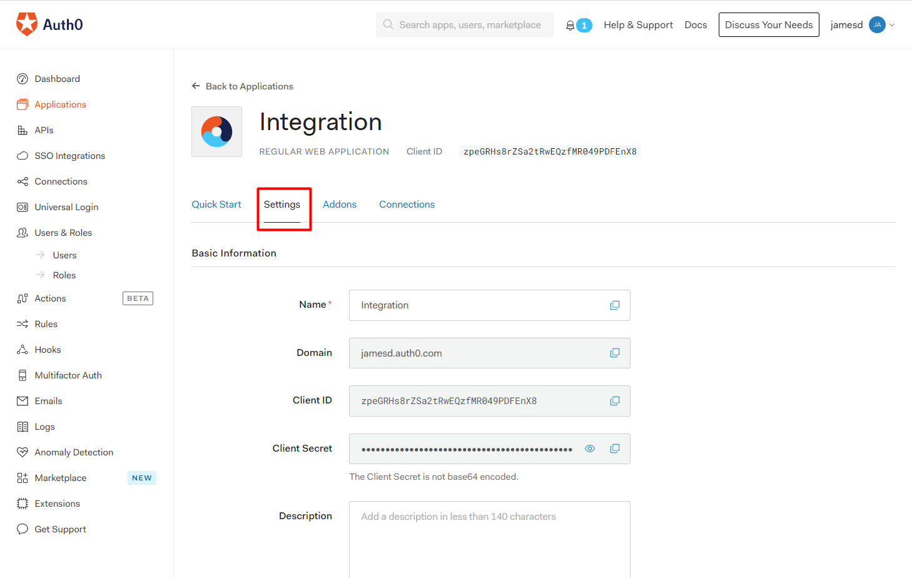Click the Integration page heading
Viewport: 912px width, 578px height.
coord(320,122)
